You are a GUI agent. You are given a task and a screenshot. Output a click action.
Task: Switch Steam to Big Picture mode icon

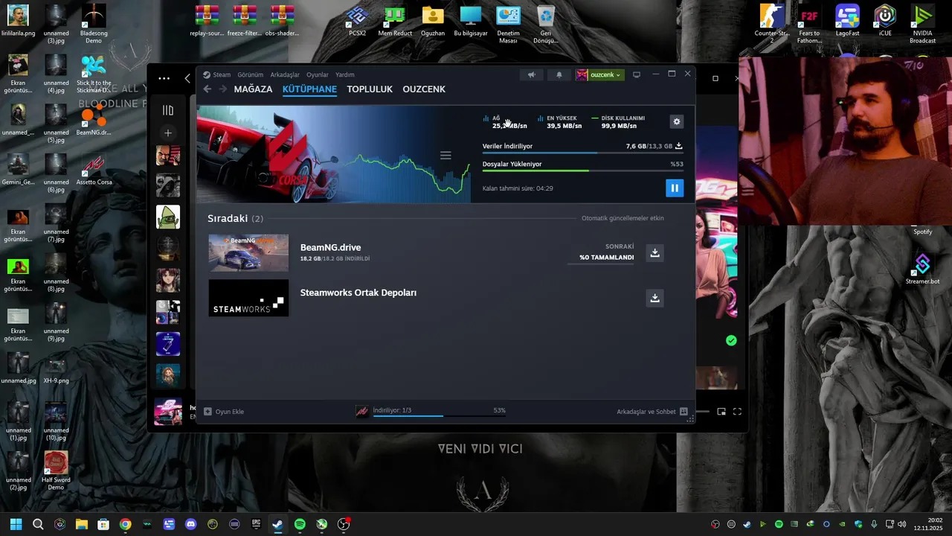pyautogui.click(x=637, y=74)
